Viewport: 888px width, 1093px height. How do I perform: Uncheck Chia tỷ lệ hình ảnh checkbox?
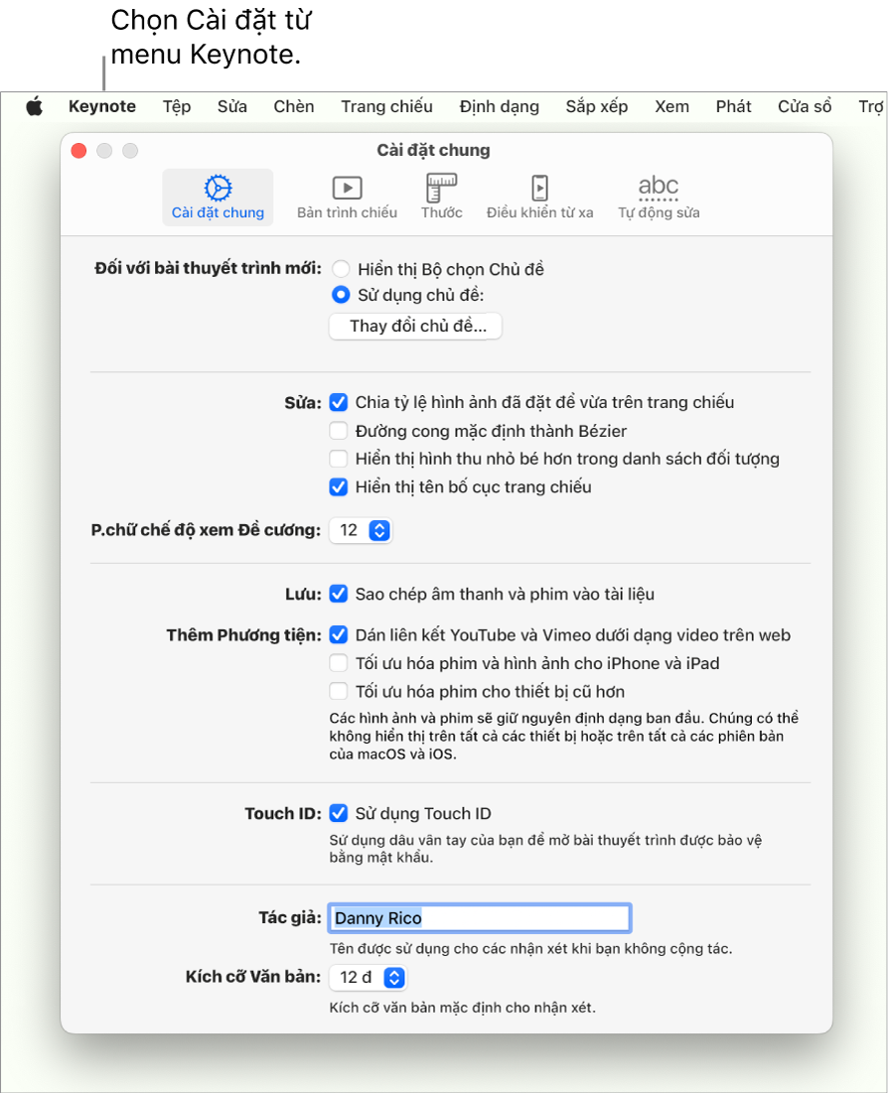tap(339, 402)
